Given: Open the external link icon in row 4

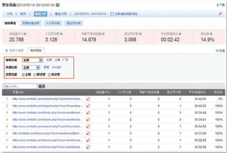Looking at the screenshot, I should pos(88,119).
